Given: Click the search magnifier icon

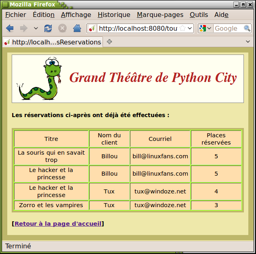Looking at the screenshot, I should pos(247,28).
